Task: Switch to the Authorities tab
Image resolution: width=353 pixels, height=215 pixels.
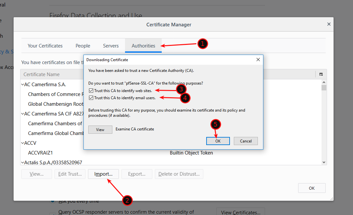Action: [x=143, y=46]
